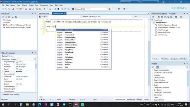
Task: Open File Explorer from the taskbar
Action: tap(27, 104)
